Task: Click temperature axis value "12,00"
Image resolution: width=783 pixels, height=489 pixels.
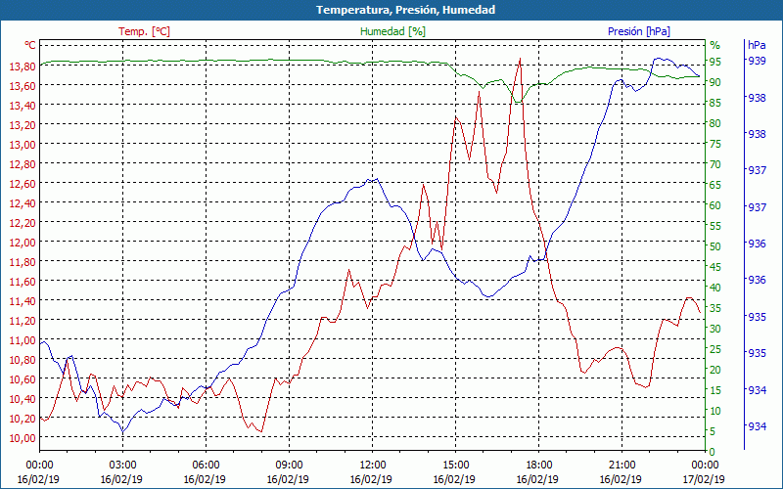Action: [x=22, y=243]
